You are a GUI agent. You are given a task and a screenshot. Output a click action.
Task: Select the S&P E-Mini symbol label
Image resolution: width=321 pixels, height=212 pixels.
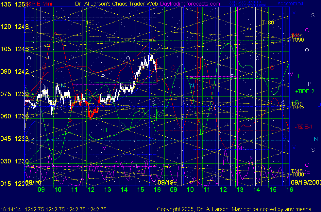point(41,4)
